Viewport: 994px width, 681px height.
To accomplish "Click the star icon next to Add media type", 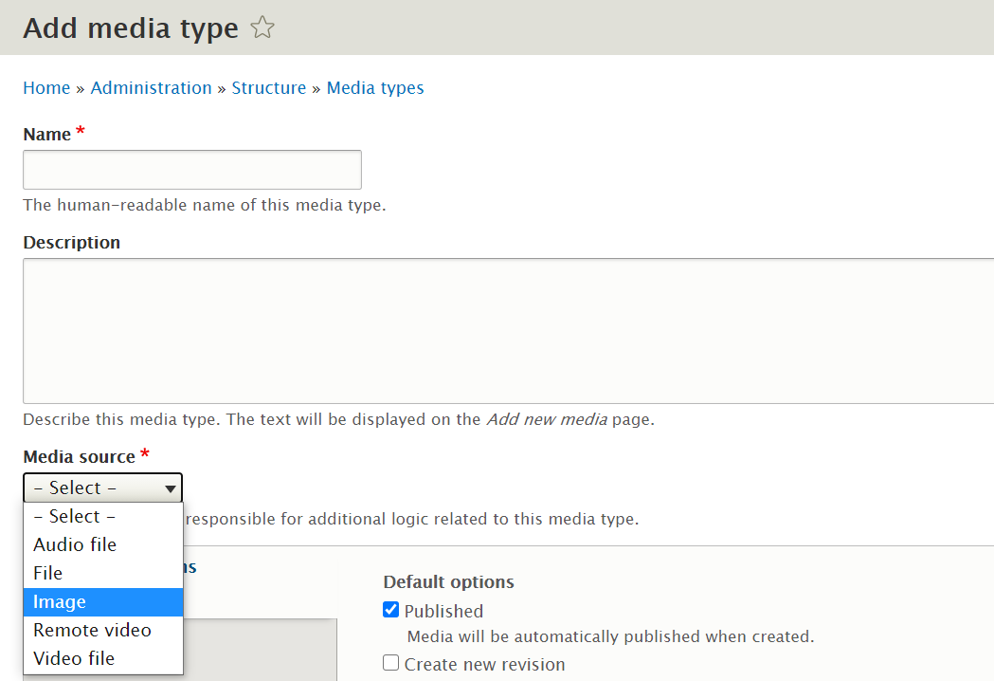I will pos(261,28).
